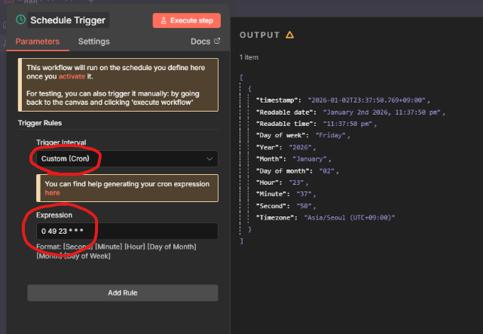Open the Docs link
The image size is (483, 334).
tap(200, 41)
